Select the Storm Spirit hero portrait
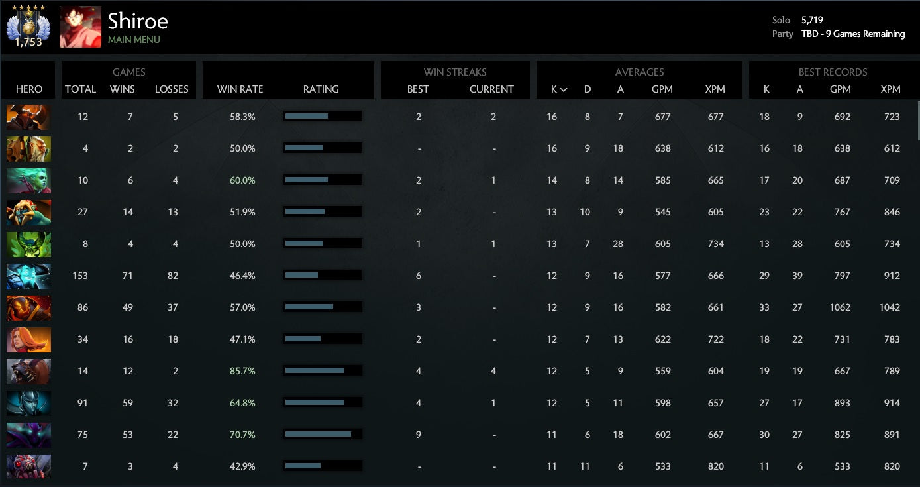The width and height of the screenshot is (920, 487). click(x=28, y=276)
